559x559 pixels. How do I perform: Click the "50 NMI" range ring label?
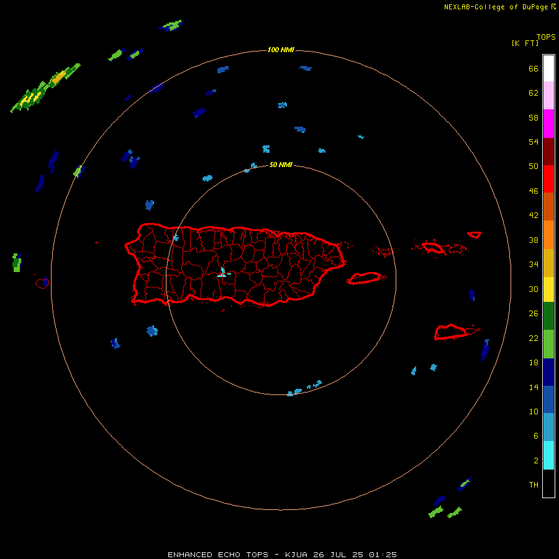281,165
